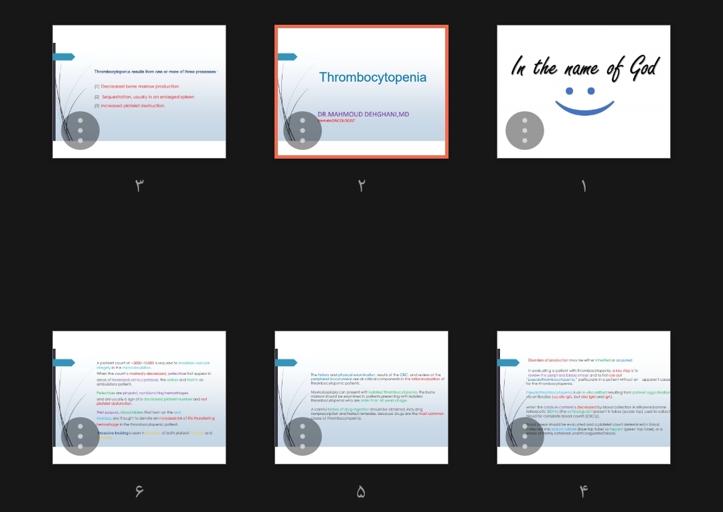The height and width of the screenshot is (512, 723).
Task: Click slide number ۱ label
Action: pos(584,185)
